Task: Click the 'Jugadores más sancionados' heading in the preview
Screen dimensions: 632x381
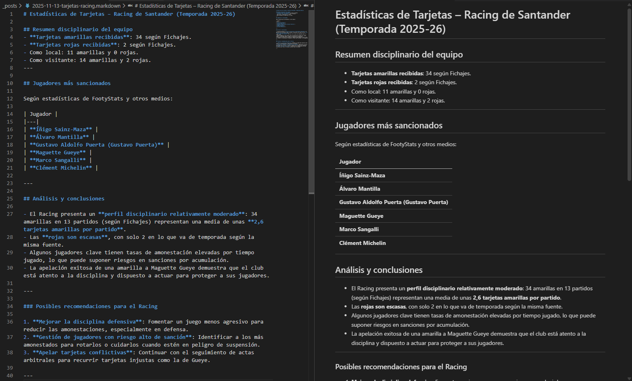Action: (388, 126)
